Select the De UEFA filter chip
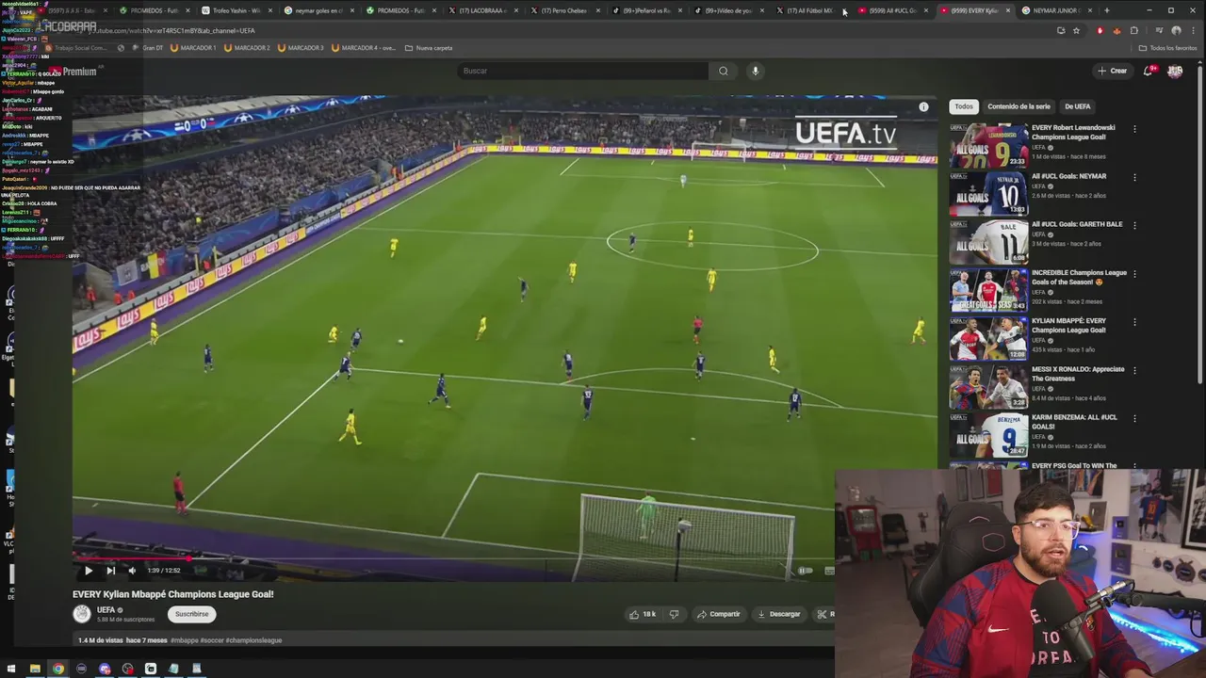The width and height of the screenshot is (1206, 678). [x=1077, y=106]
